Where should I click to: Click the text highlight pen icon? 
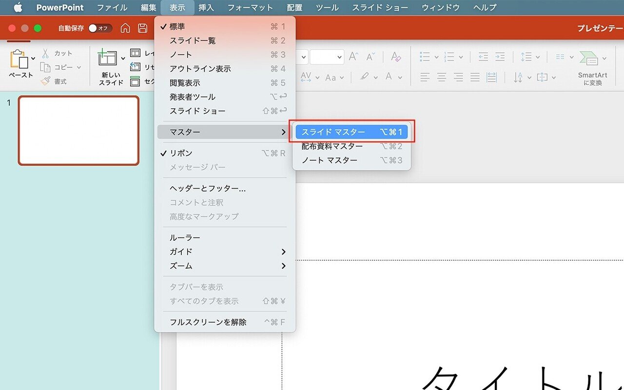[364, 77]
